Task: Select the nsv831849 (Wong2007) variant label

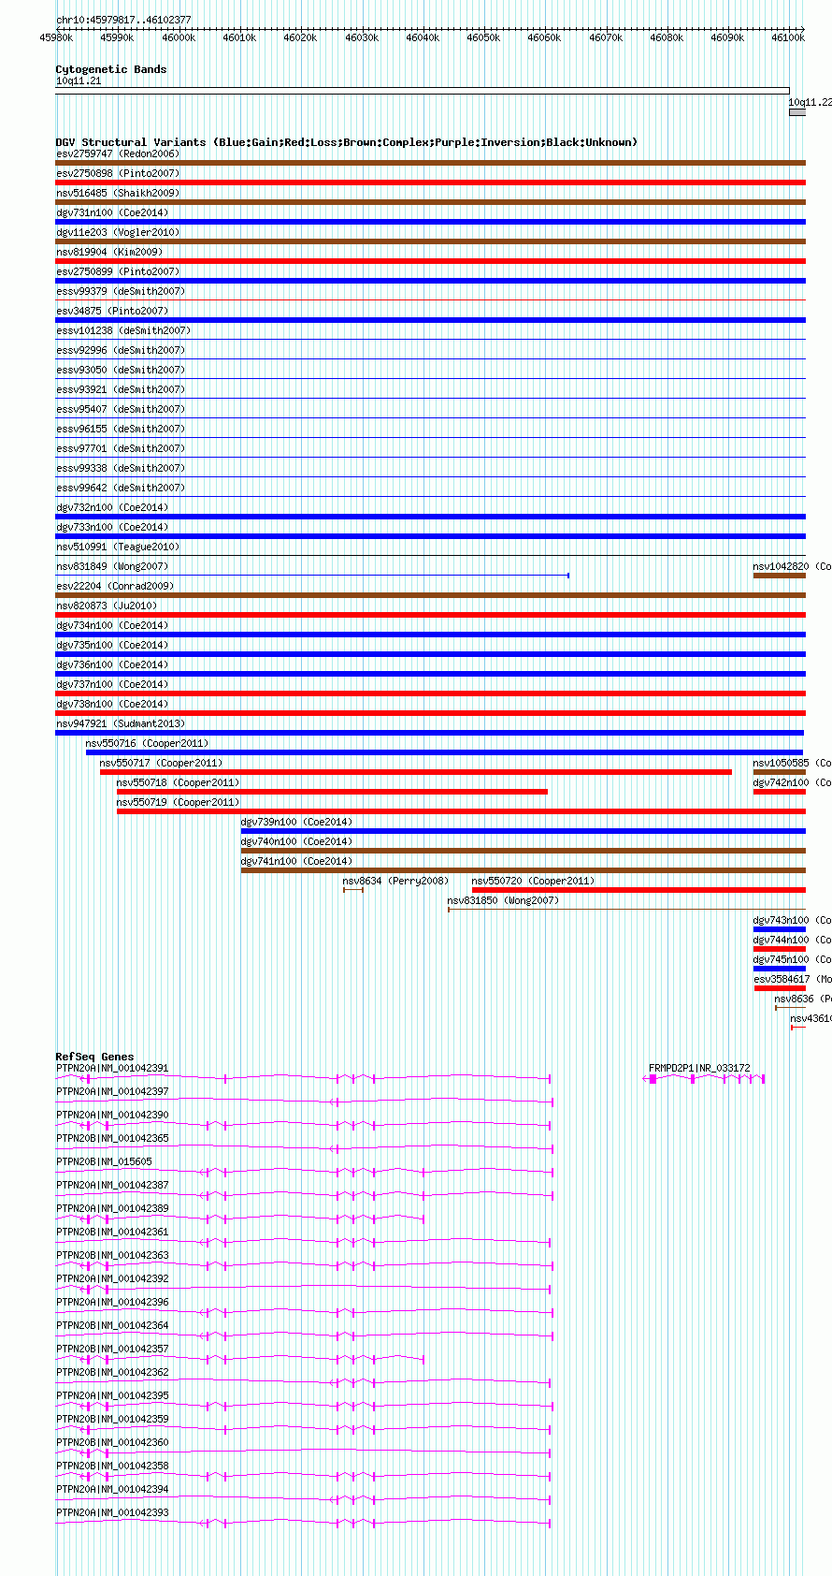Action: point(112,566)
